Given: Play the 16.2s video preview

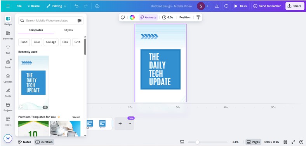Looking at the screenshot, I should click(241, 6).
